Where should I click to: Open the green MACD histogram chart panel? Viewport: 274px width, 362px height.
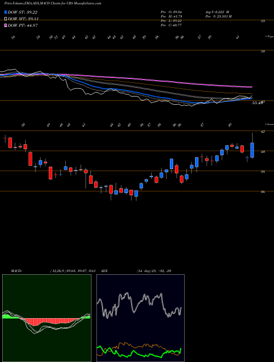pyautogui.click(x=47, y=318)
